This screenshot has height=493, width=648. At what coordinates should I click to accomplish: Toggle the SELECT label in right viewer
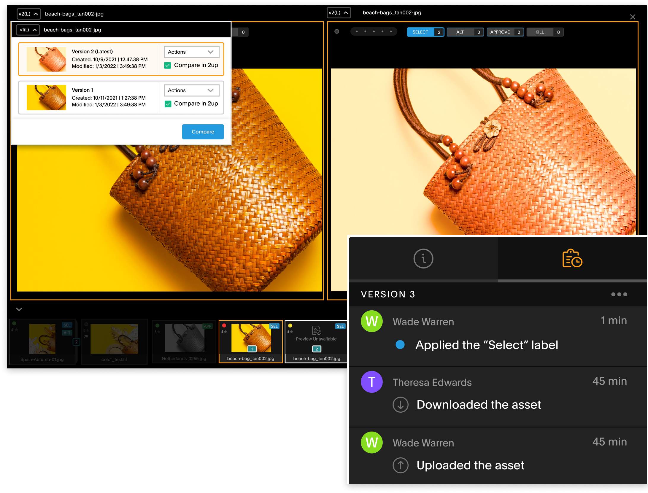(x=425, y=32)
